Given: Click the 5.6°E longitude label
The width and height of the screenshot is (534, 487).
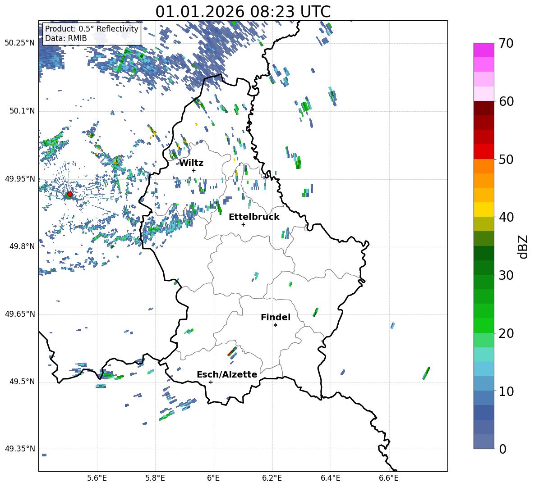Looking at the screenshot, I should pos(97,478).
